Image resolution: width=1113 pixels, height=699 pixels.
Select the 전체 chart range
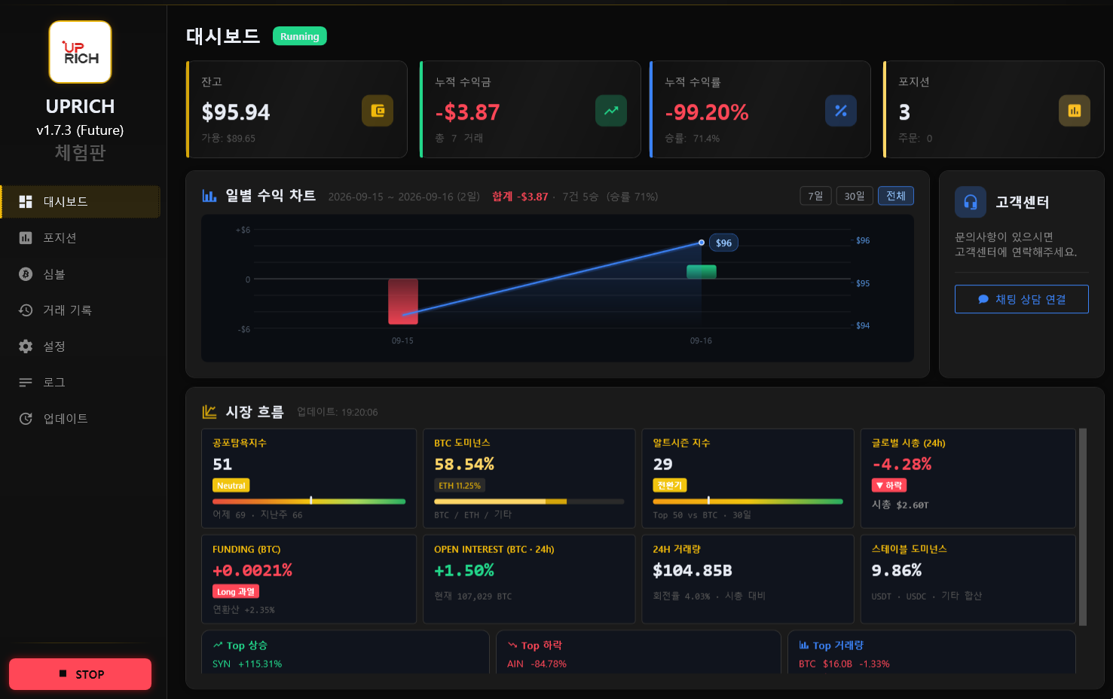point(896,196)
